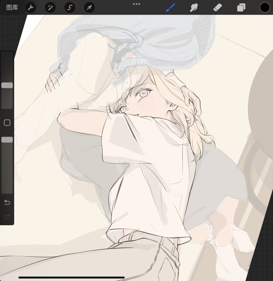Click the brush size slider handle
Screen dimensions: 273x281
[7, 85]
